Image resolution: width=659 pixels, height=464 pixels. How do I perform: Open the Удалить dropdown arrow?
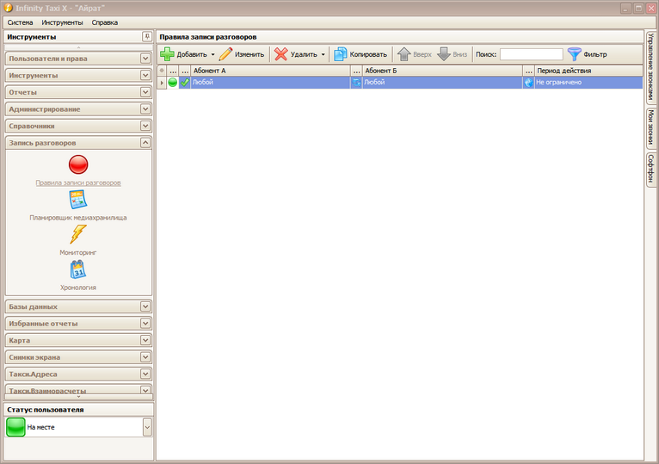323,55
